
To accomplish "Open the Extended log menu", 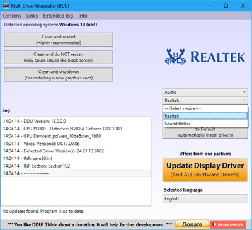I will point(58,16).
